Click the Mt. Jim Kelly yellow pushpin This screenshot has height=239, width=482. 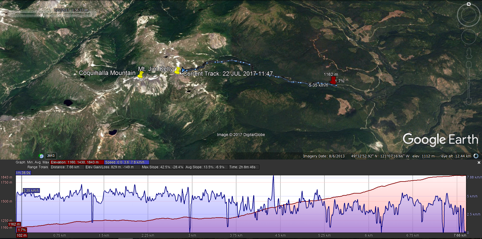point(177,70)
